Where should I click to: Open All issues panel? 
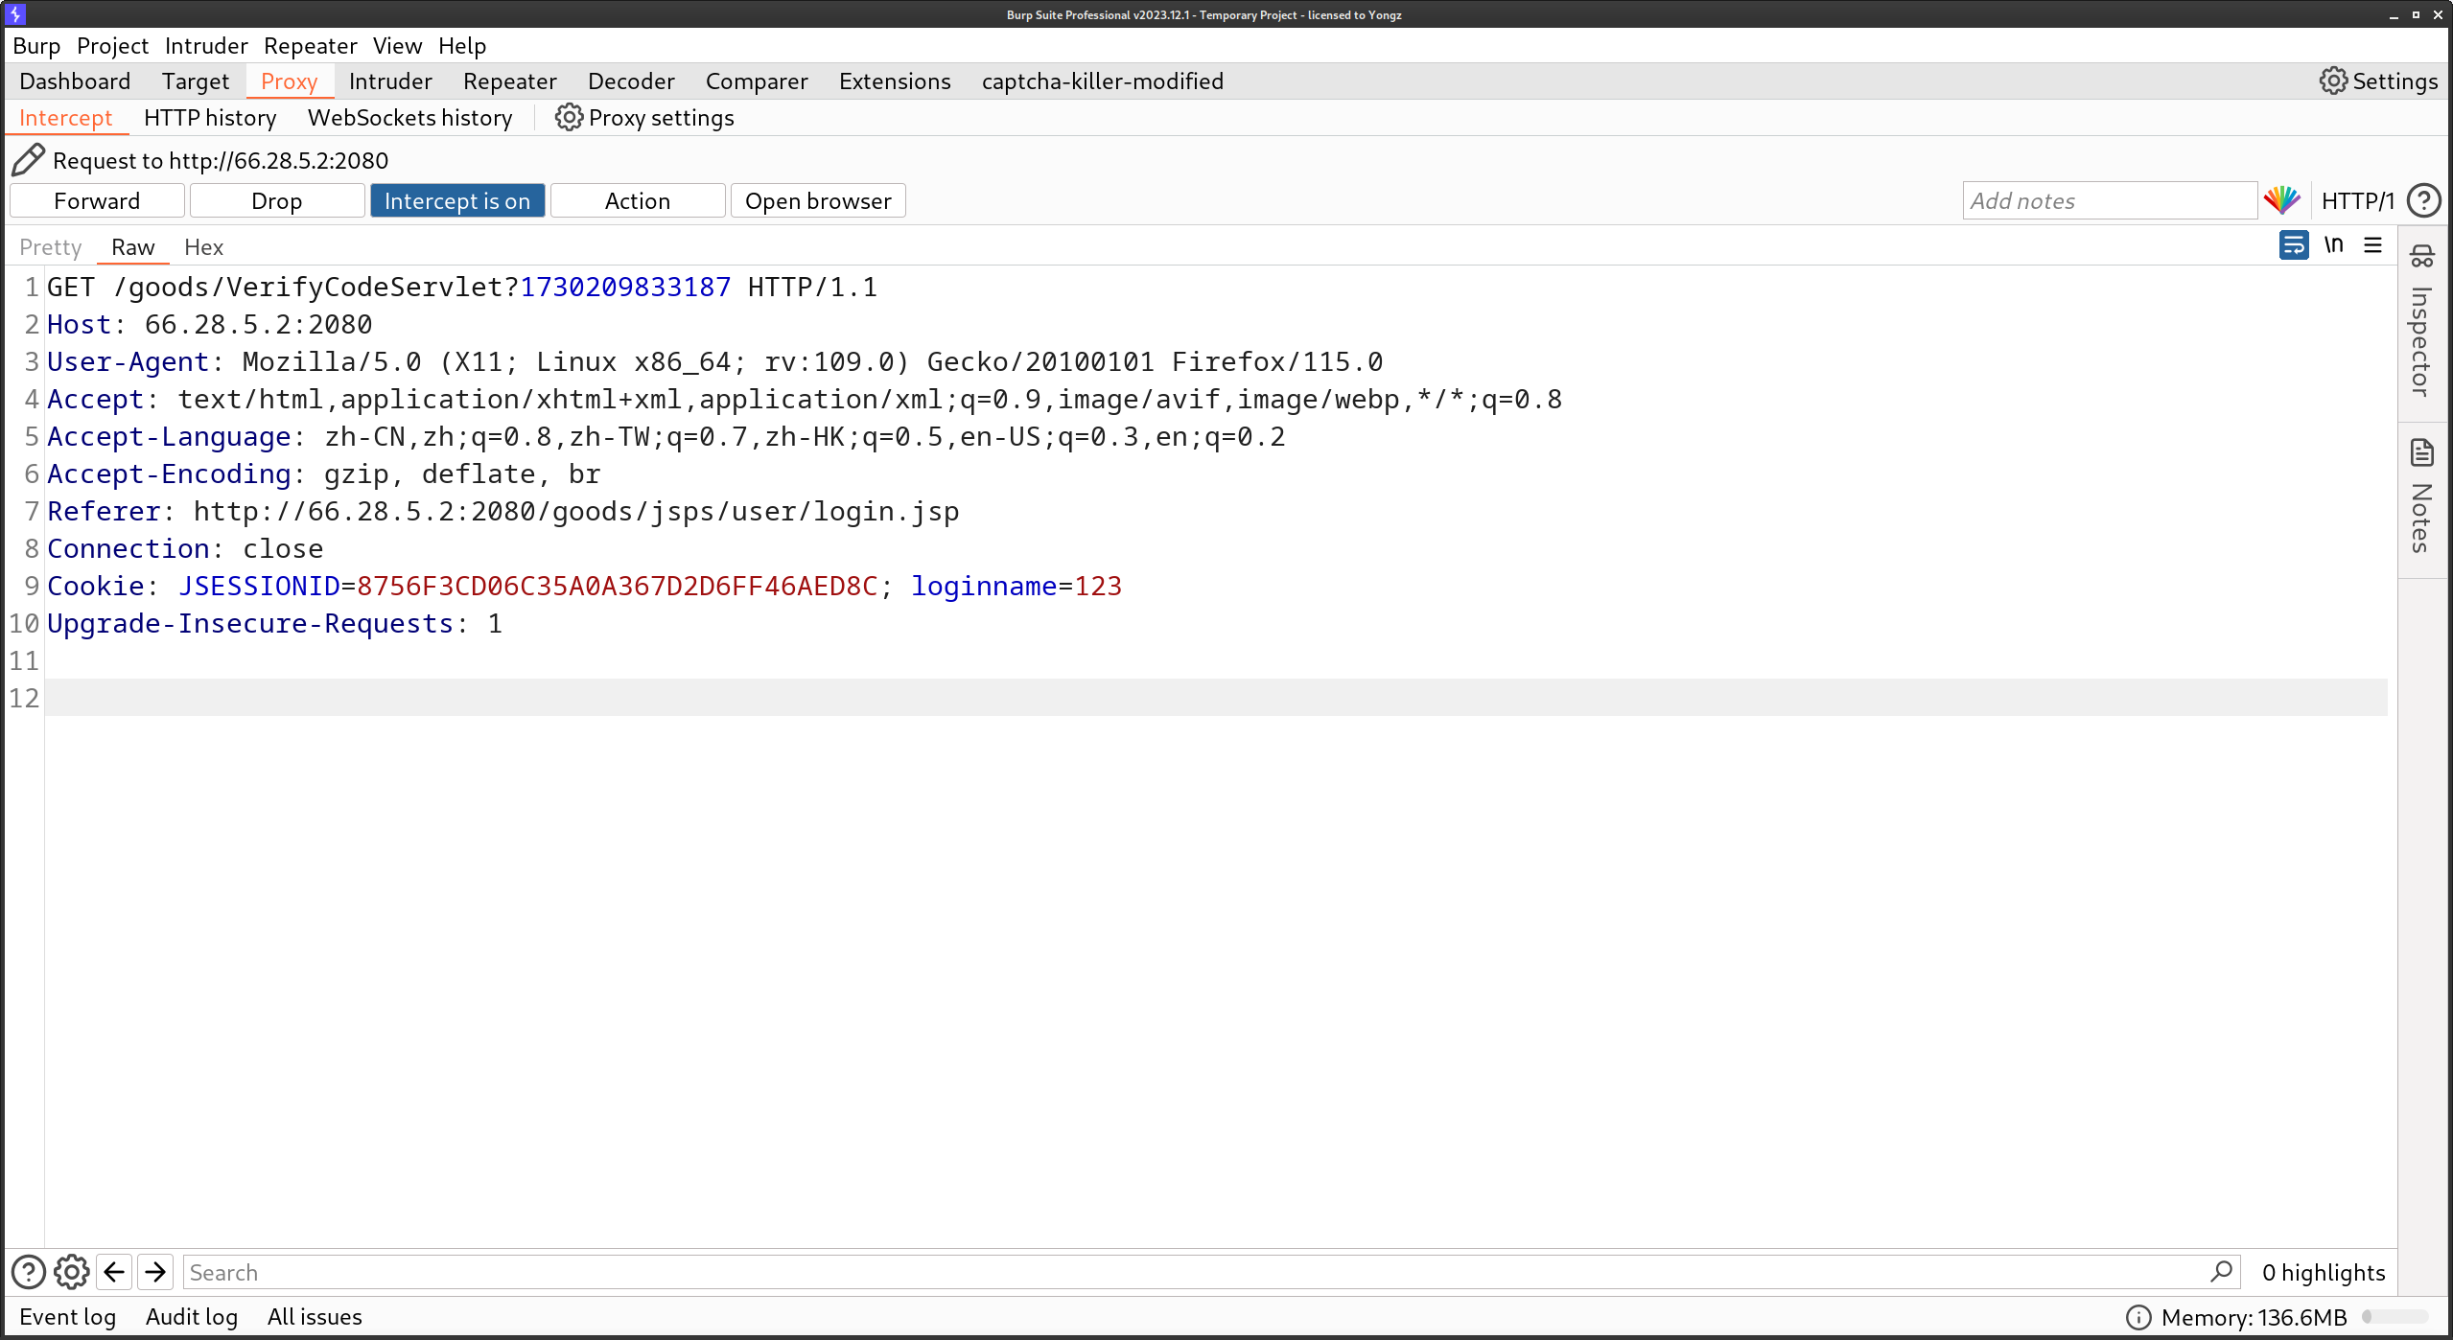click(x=315, y=1317)
